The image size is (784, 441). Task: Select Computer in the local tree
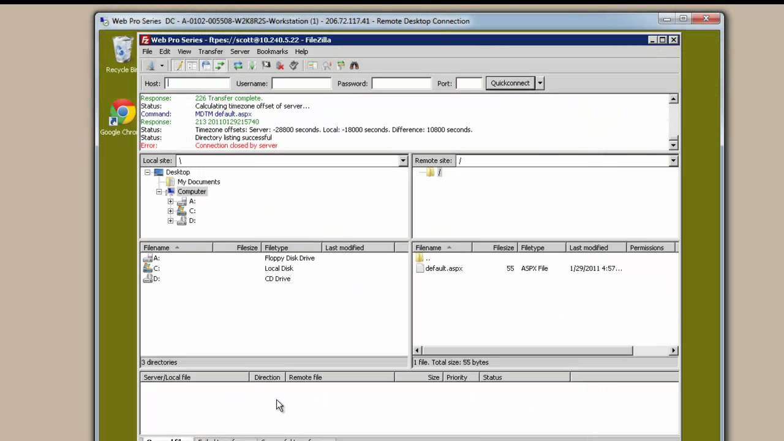[x=192, y=192]
